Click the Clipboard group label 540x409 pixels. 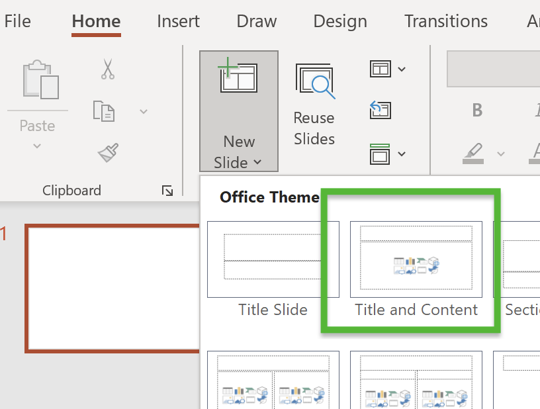[71, 191]
